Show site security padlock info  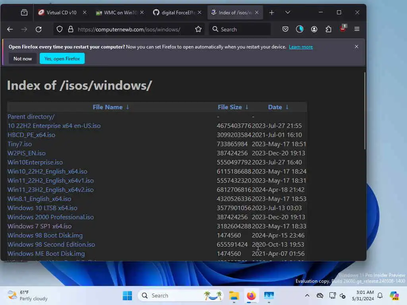tap(71, 29)
